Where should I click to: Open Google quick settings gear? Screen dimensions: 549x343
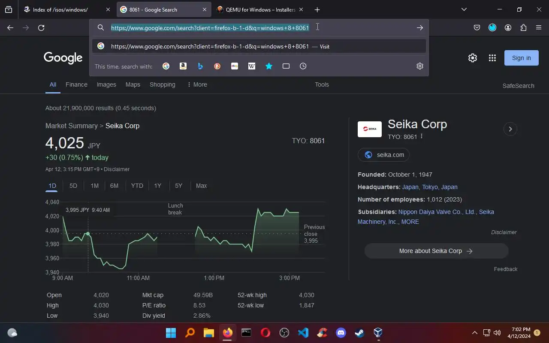point(473,58)
